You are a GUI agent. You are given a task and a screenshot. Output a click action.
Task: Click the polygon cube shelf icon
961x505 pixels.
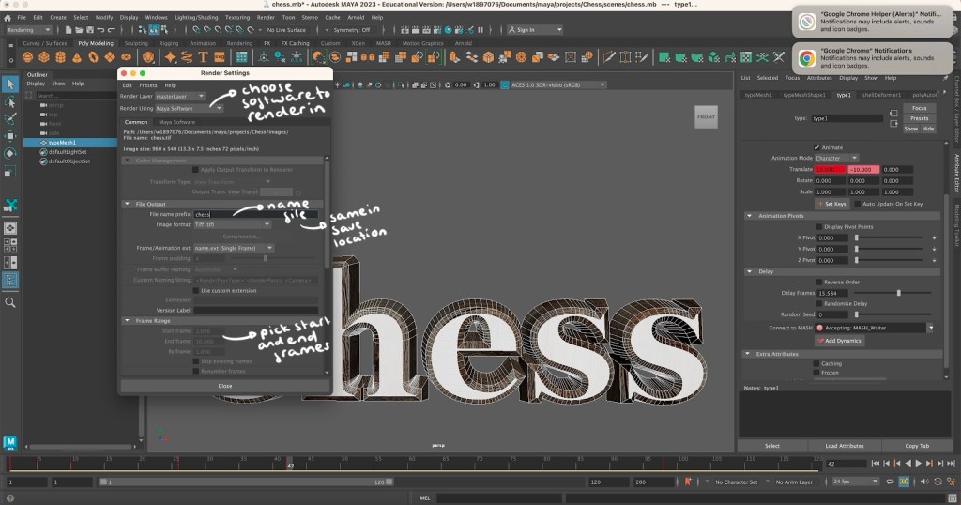pos(42,57)
